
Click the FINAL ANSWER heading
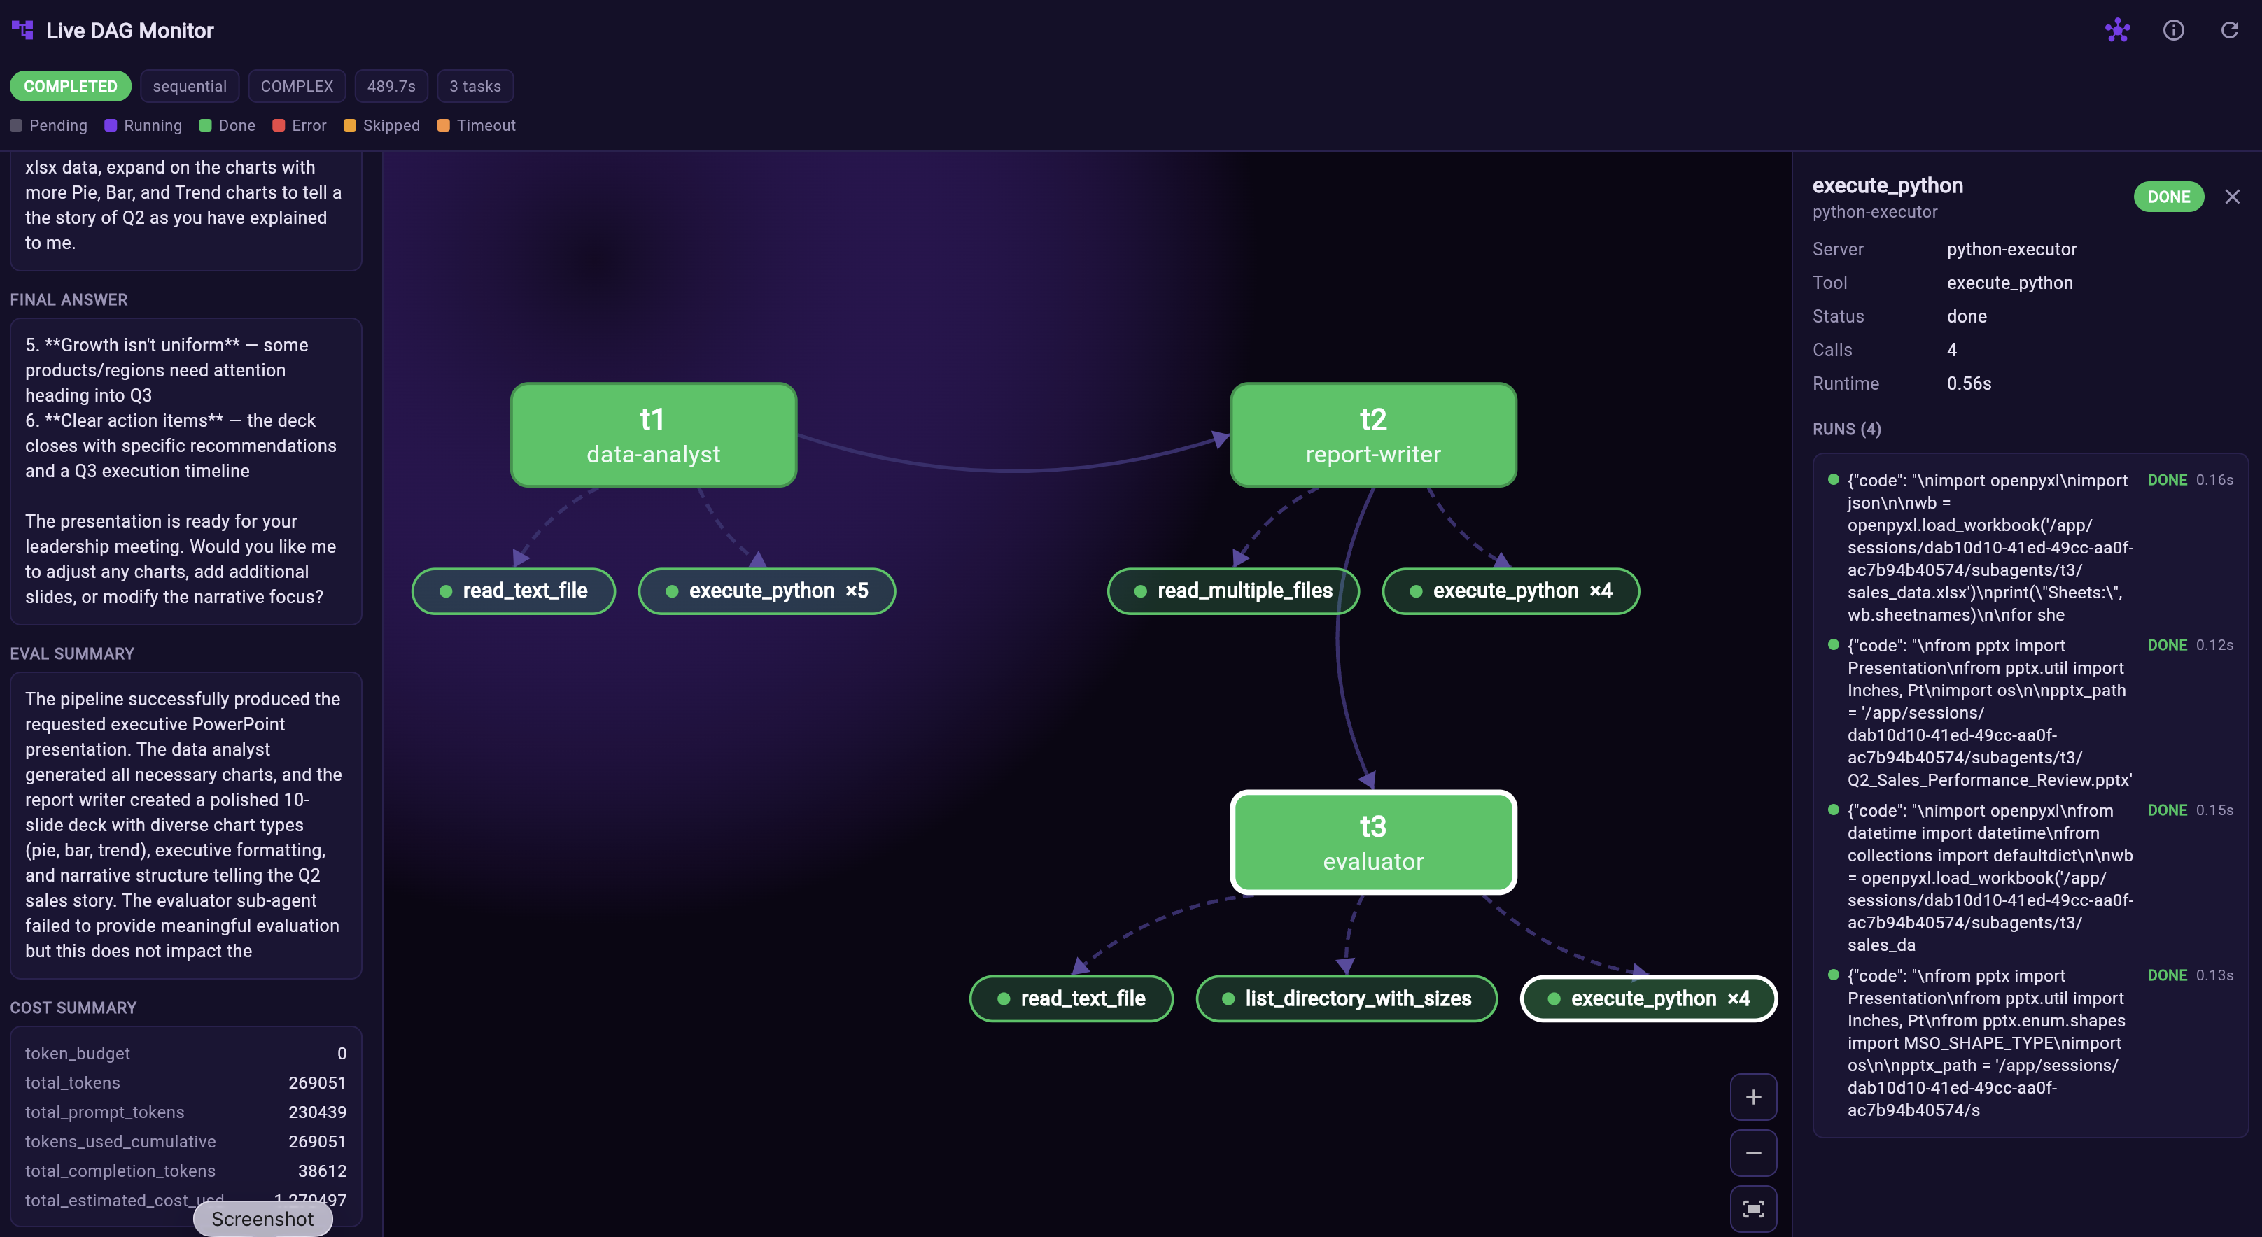point(69,299)
